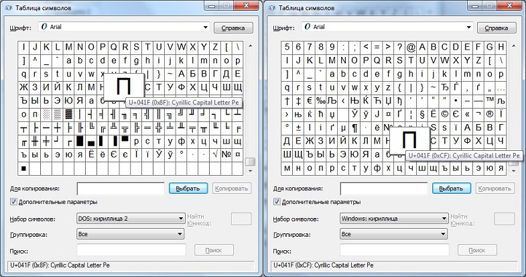526x277 pixels.
Task: Focus the Для копирования field in right window
Action: click(x=384, y=188)
